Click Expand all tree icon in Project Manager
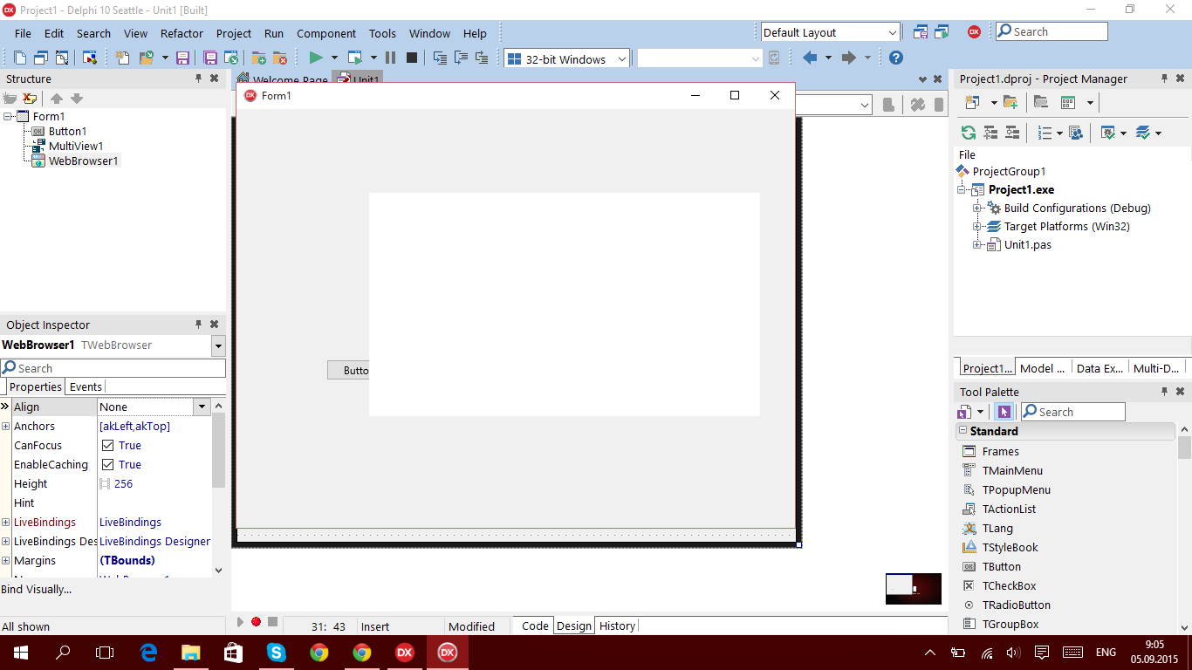This screenshot has width=1192, height=670. point(990,133)
